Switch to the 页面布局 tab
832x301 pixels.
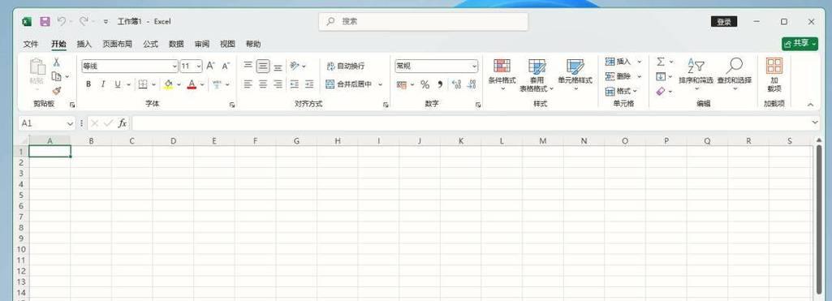(117, 44)
